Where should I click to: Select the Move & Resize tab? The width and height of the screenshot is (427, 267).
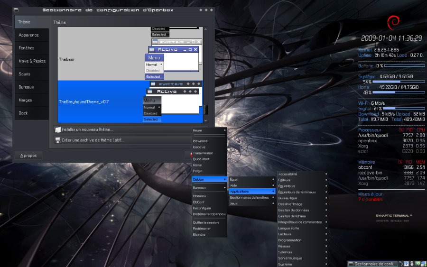(x=32, y=61)
